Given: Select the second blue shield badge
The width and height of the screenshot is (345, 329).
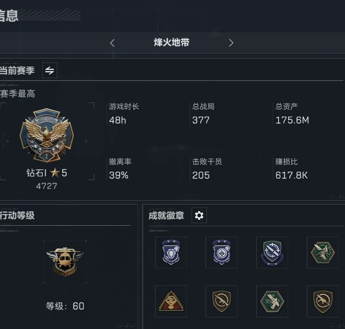Looking at the screenshot, I should tap(222, 253).
